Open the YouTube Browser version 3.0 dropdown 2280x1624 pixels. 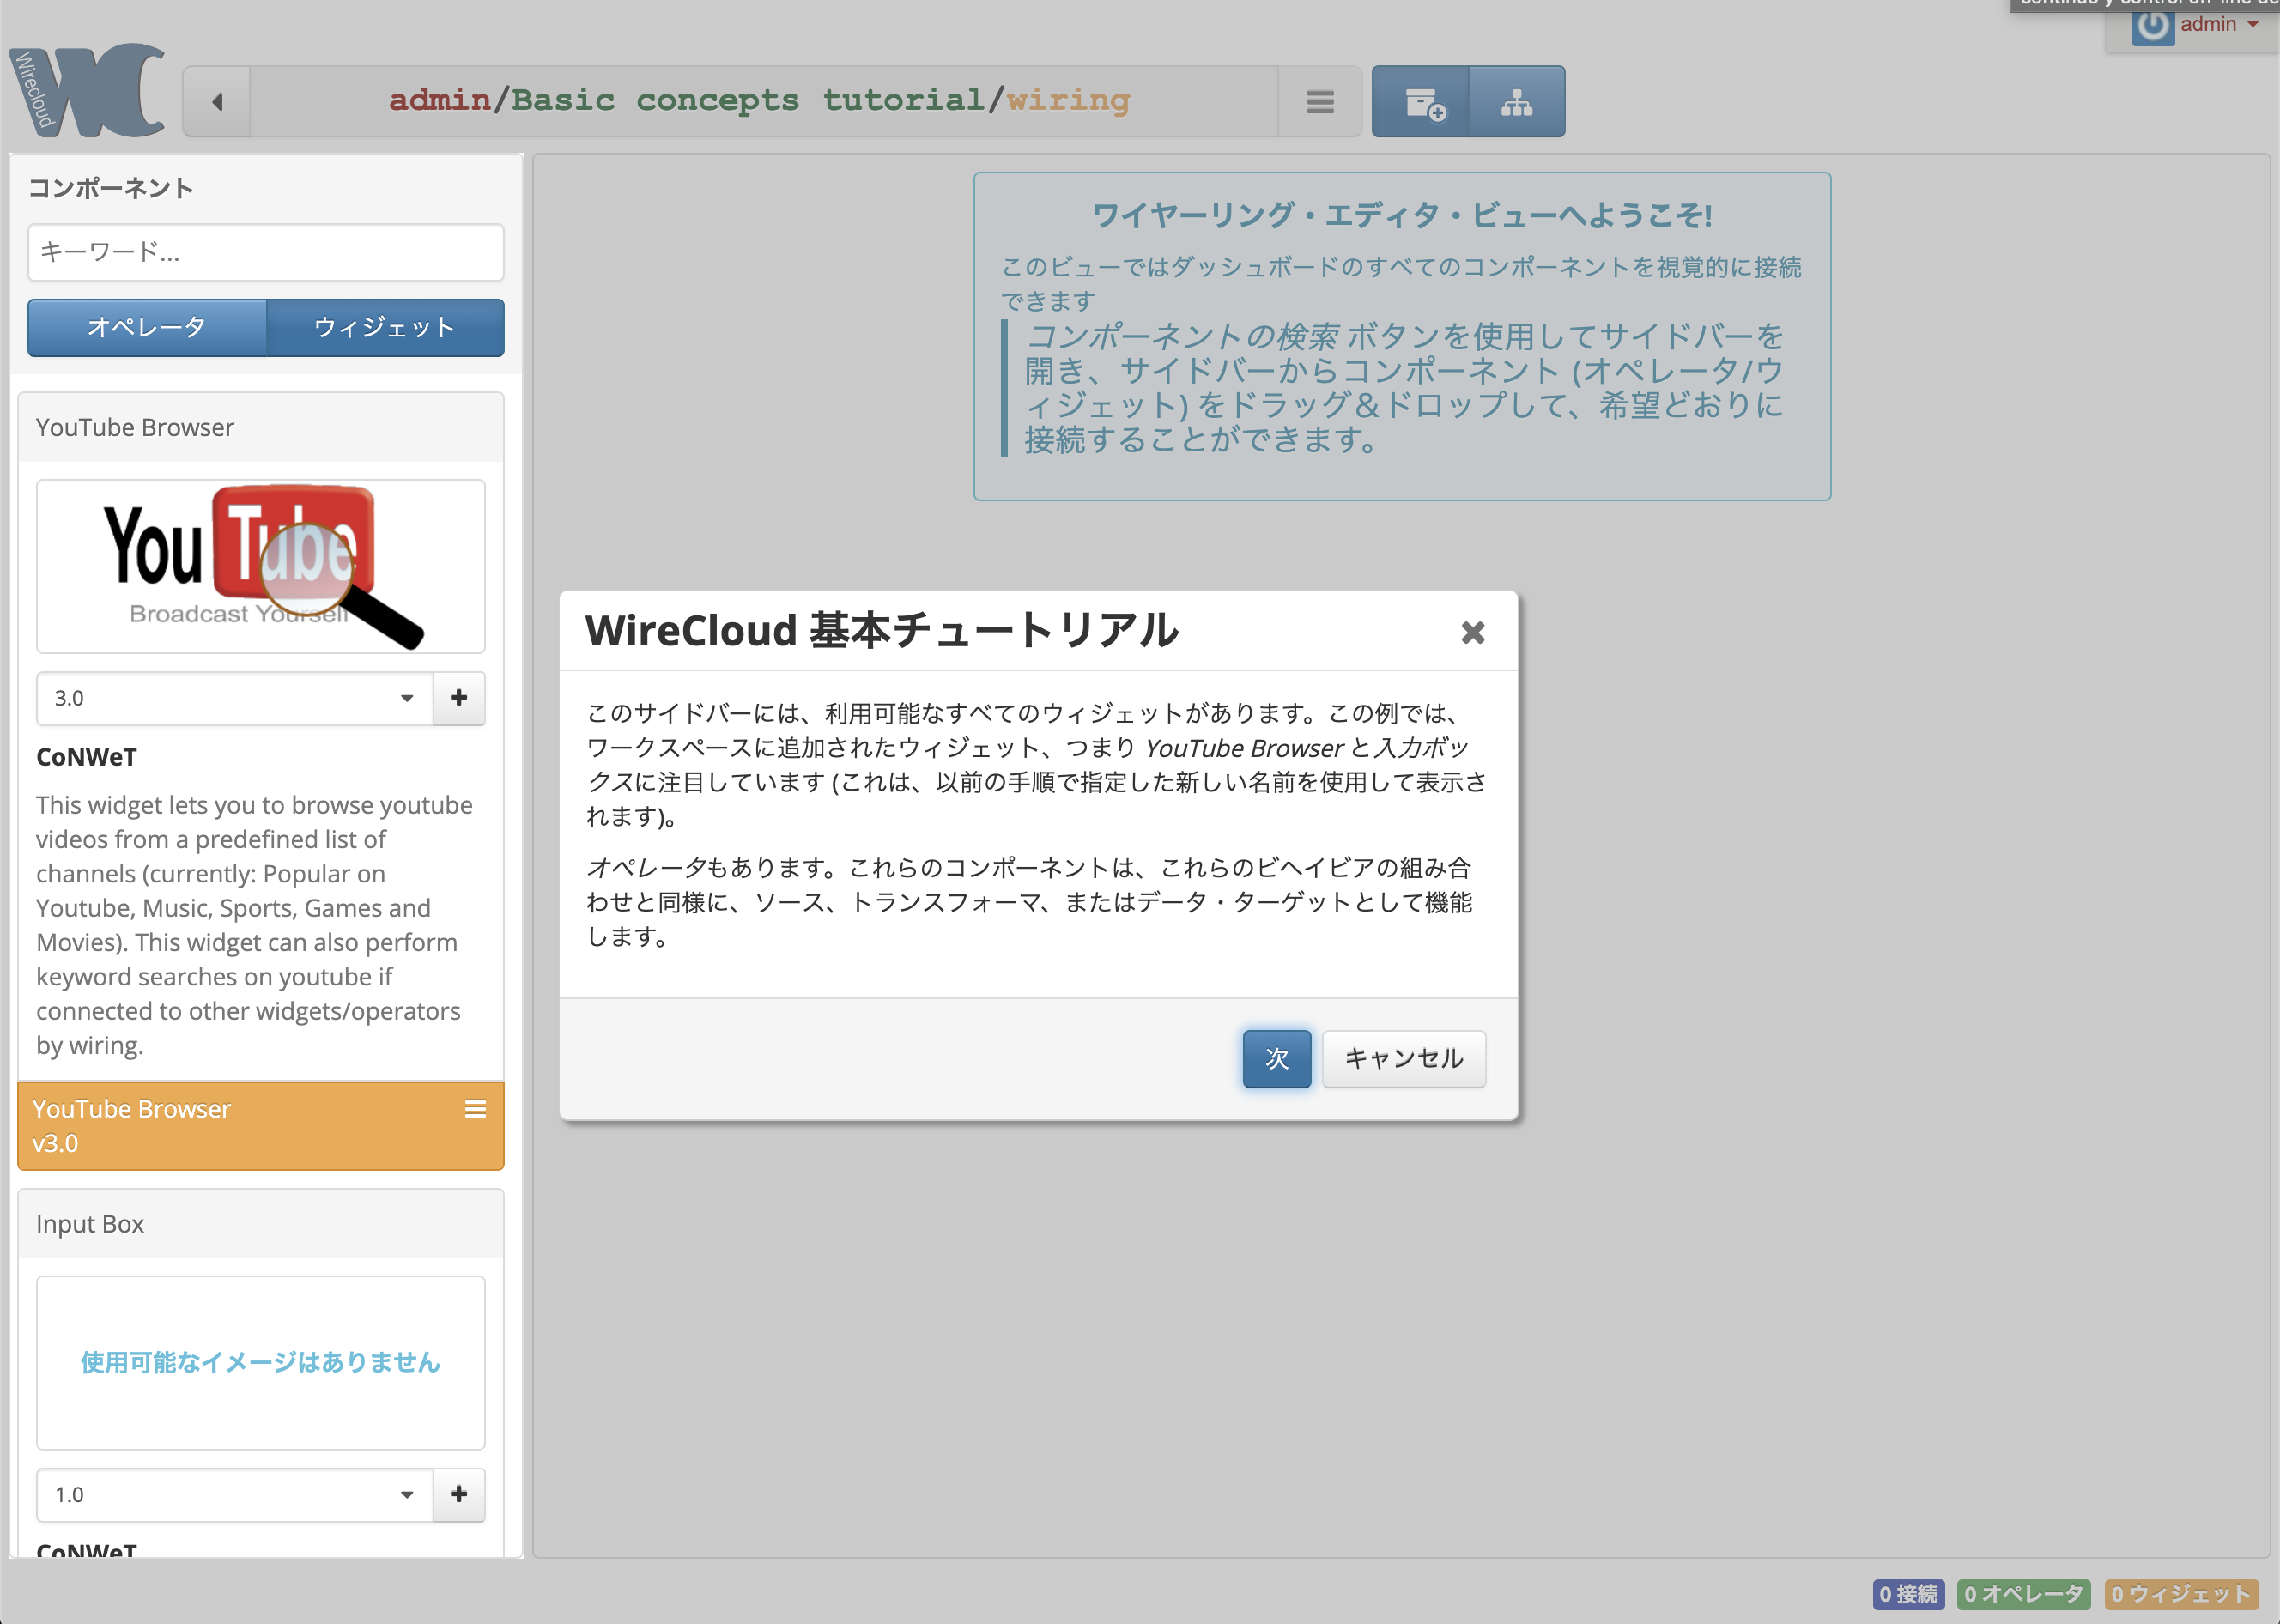234,698
